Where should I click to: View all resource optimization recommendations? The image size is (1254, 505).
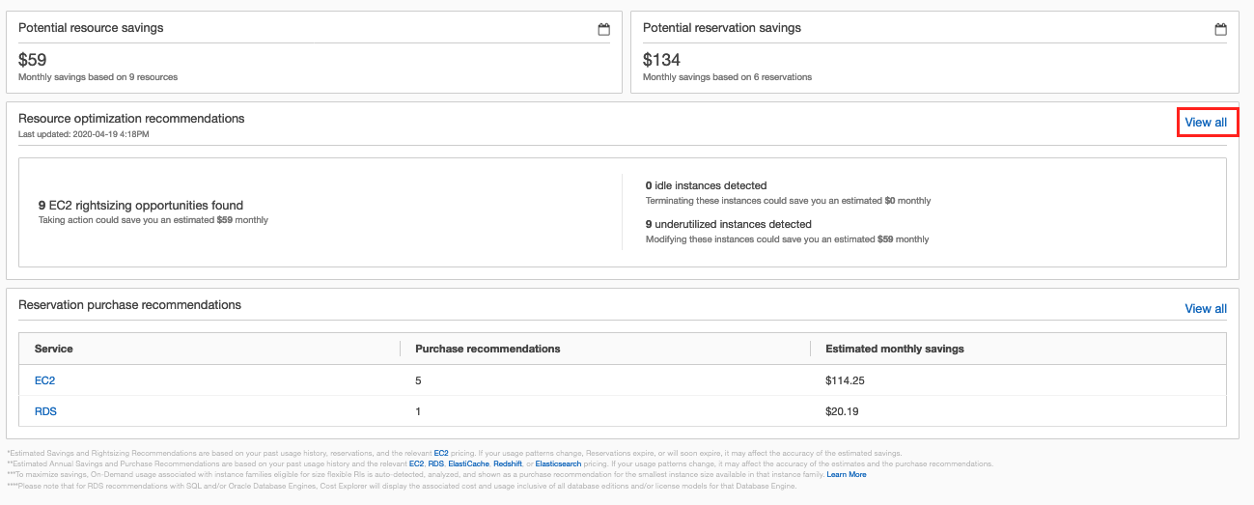1206,123
